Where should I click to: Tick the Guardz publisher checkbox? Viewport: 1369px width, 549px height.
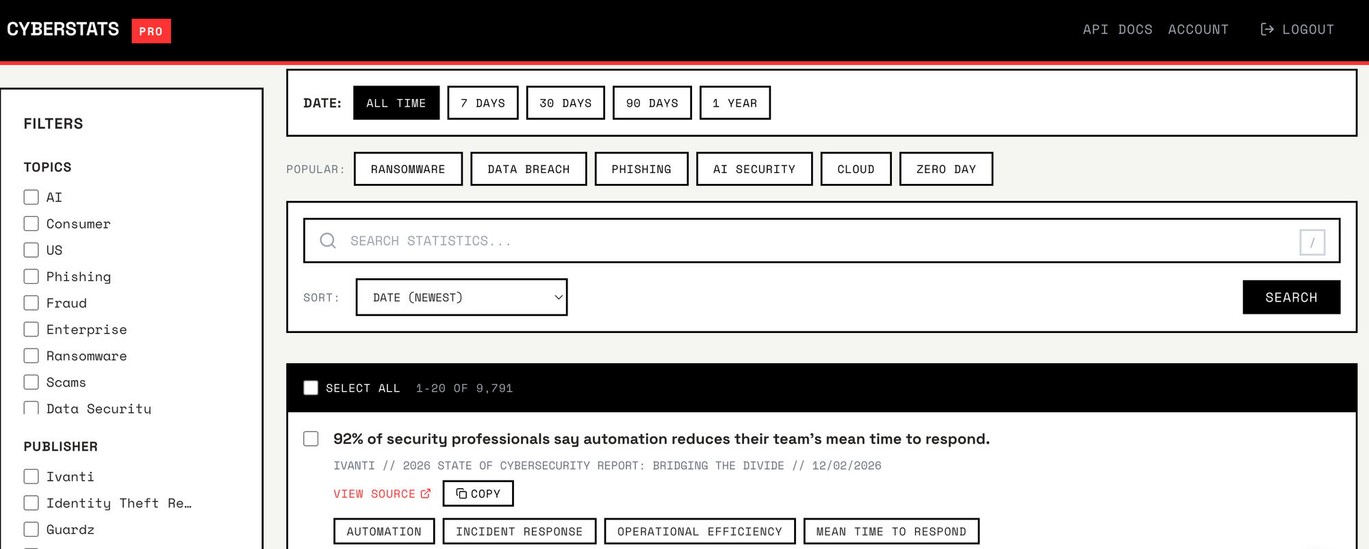(x=31, y=529)
